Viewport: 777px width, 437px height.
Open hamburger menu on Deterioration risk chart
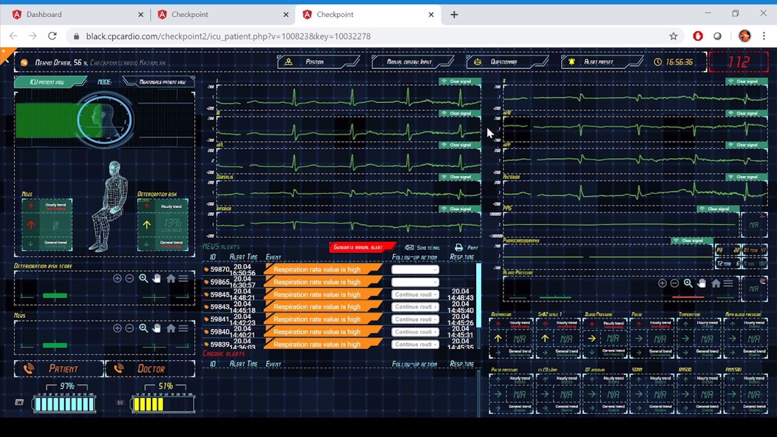point(184,279)
